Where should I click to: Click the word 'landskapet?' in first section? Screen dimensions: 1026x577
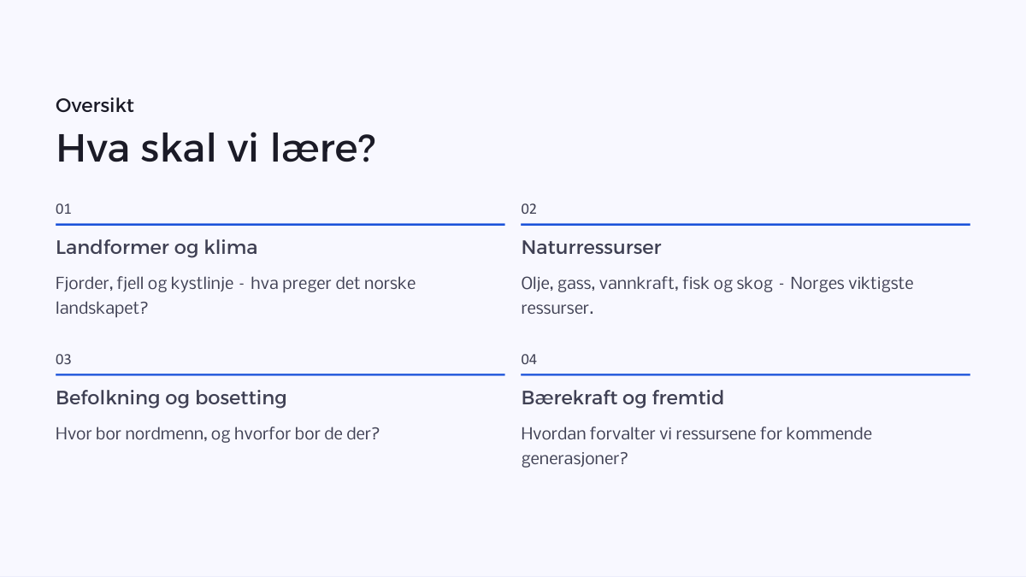tap(102, 309)
